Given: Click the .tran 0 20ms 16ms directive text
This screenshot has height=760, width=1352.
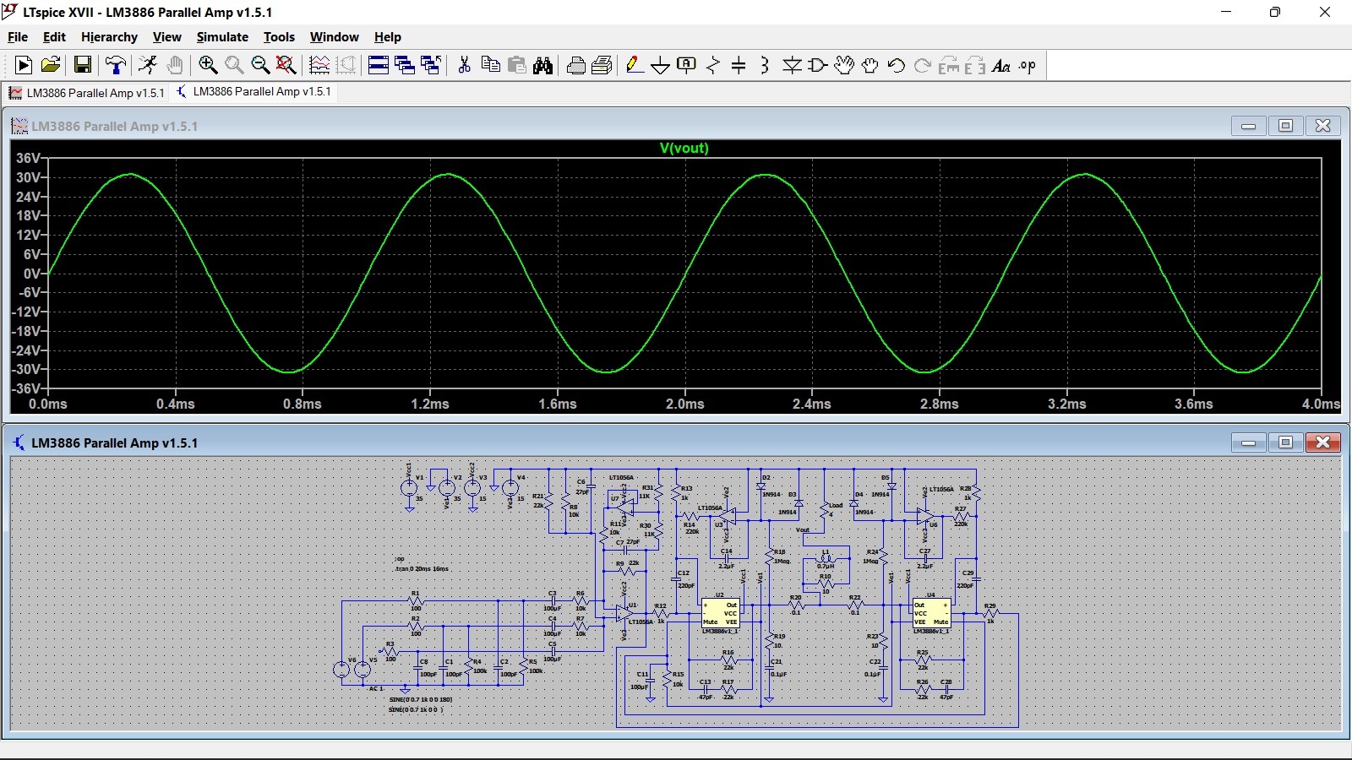Looking at the screenshot, I should pyautogui.click(x=422, y=569).
